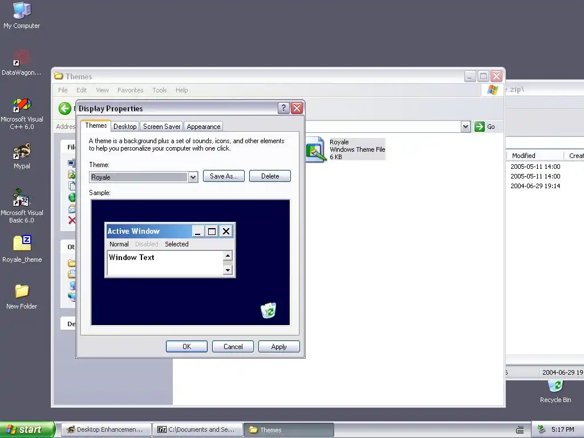
Task: Click the Selected item in sample window
Action: coord(177,244)
